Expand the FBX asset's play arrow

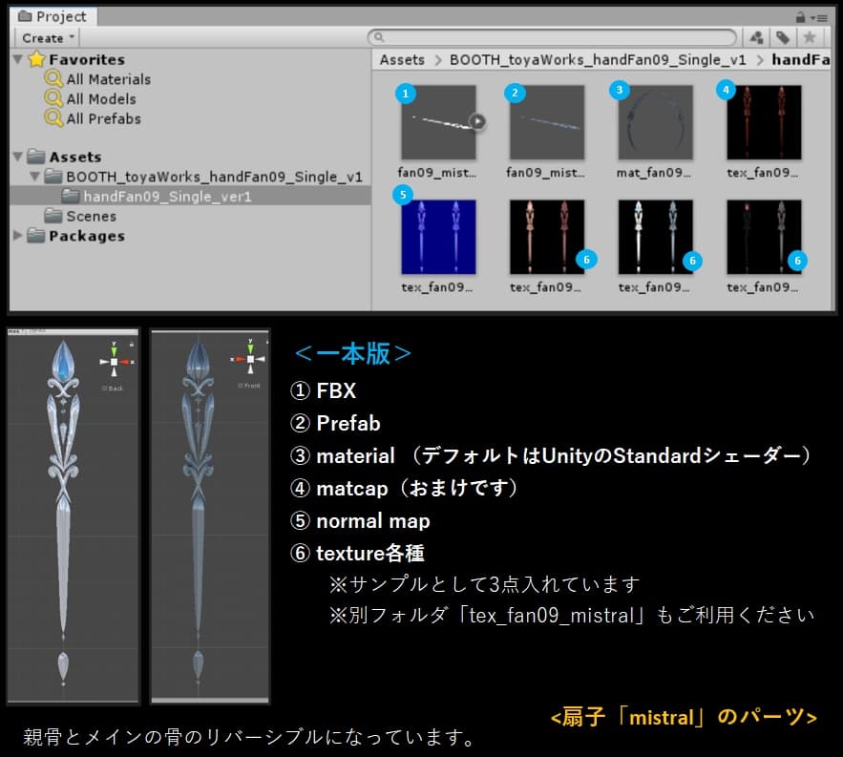coord(478,121)
